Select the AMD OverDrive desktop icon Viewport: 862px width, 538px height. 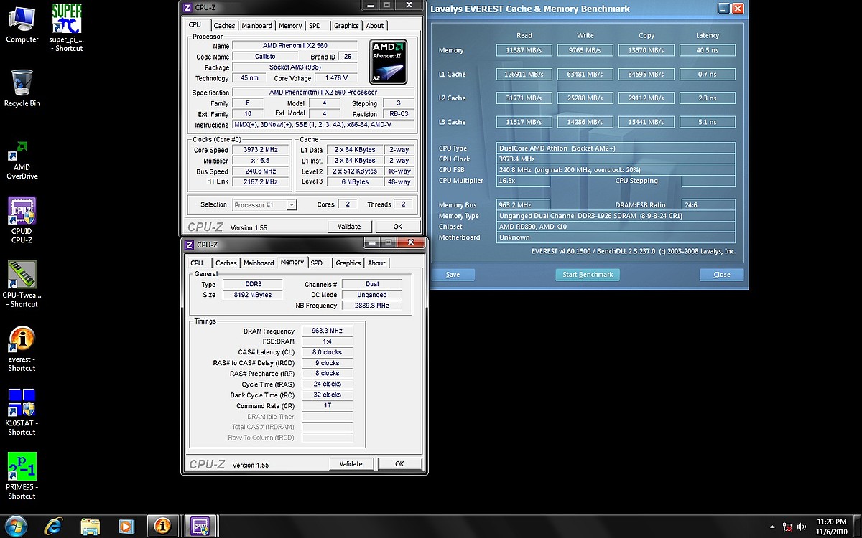point(22,160)
